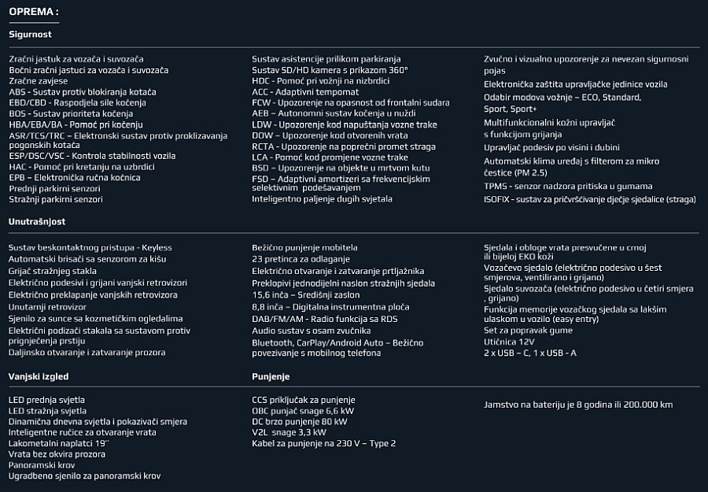Image resolution: width=708 pixels, height=492 pixels.
Task: Select the Utičnica 12V entry
Action: [x=509, y=342]
